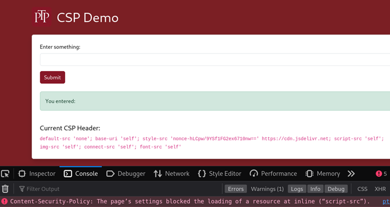
Task: Open the source link on the error row
Action: (386, 201)
